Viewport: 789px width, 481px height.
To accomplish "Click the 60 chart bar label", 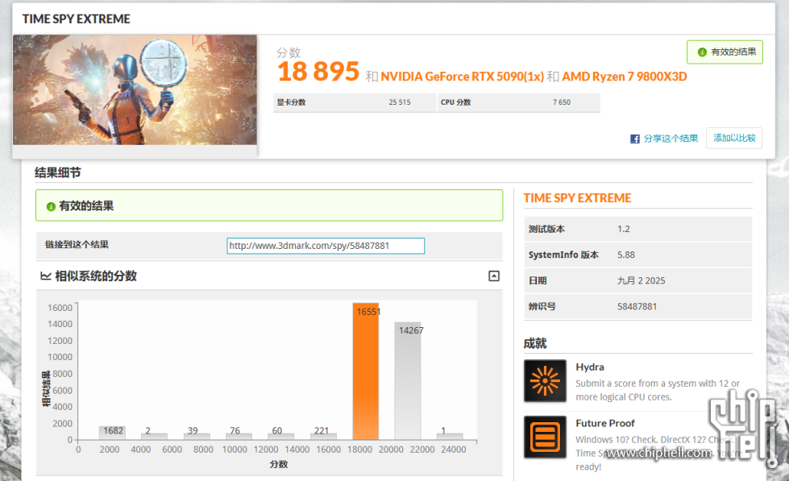I will tap(276, 431).
